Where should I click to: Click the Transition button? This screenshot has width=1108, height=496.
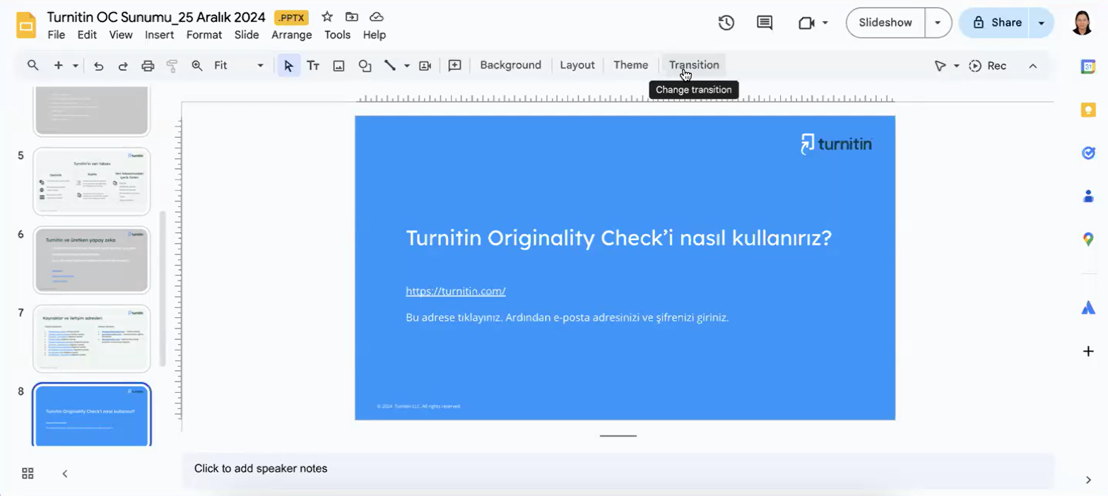click(x=693, y=65)
